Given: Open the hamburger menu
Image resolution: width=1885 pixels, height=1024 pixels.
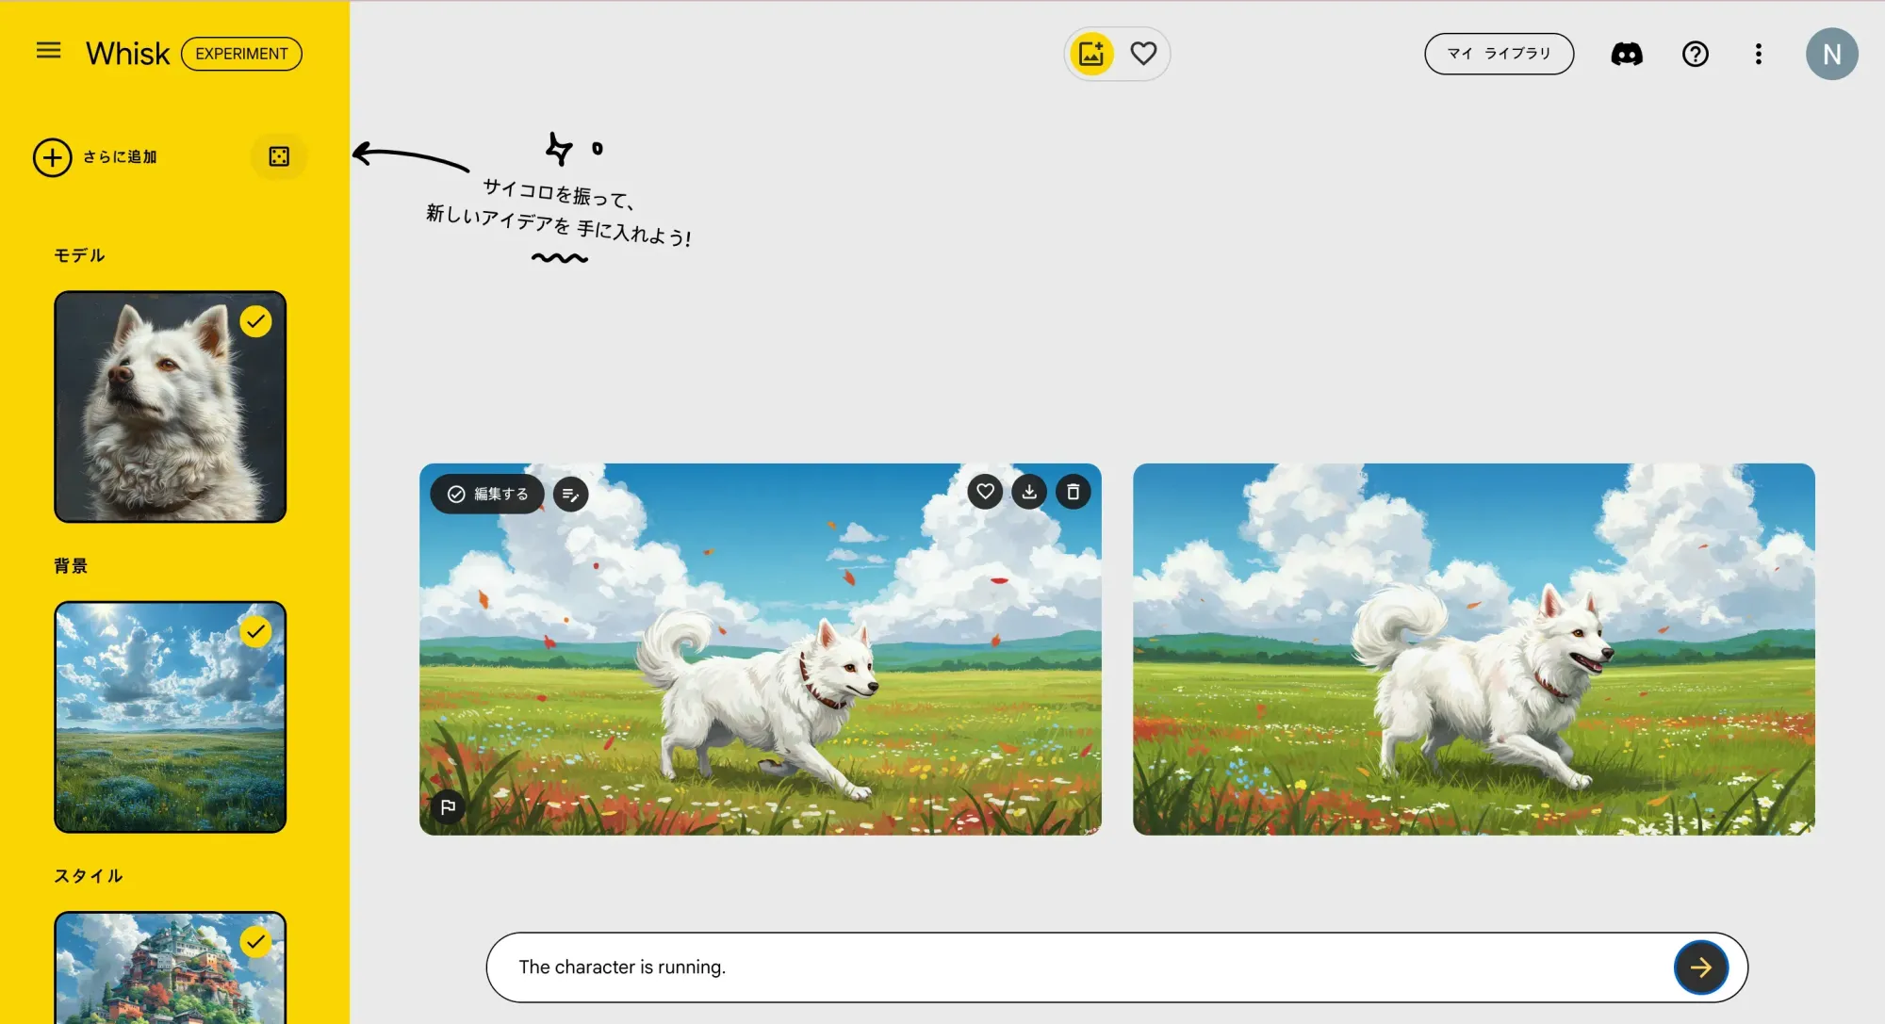Looking at the screenshot, I should click(x=48, y=51).
